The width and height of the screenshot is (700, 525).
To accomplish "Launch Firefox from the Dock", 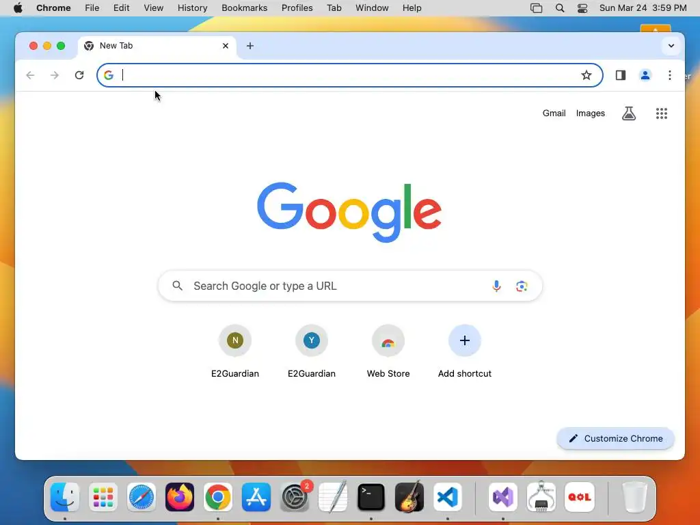I will [180, 497].
